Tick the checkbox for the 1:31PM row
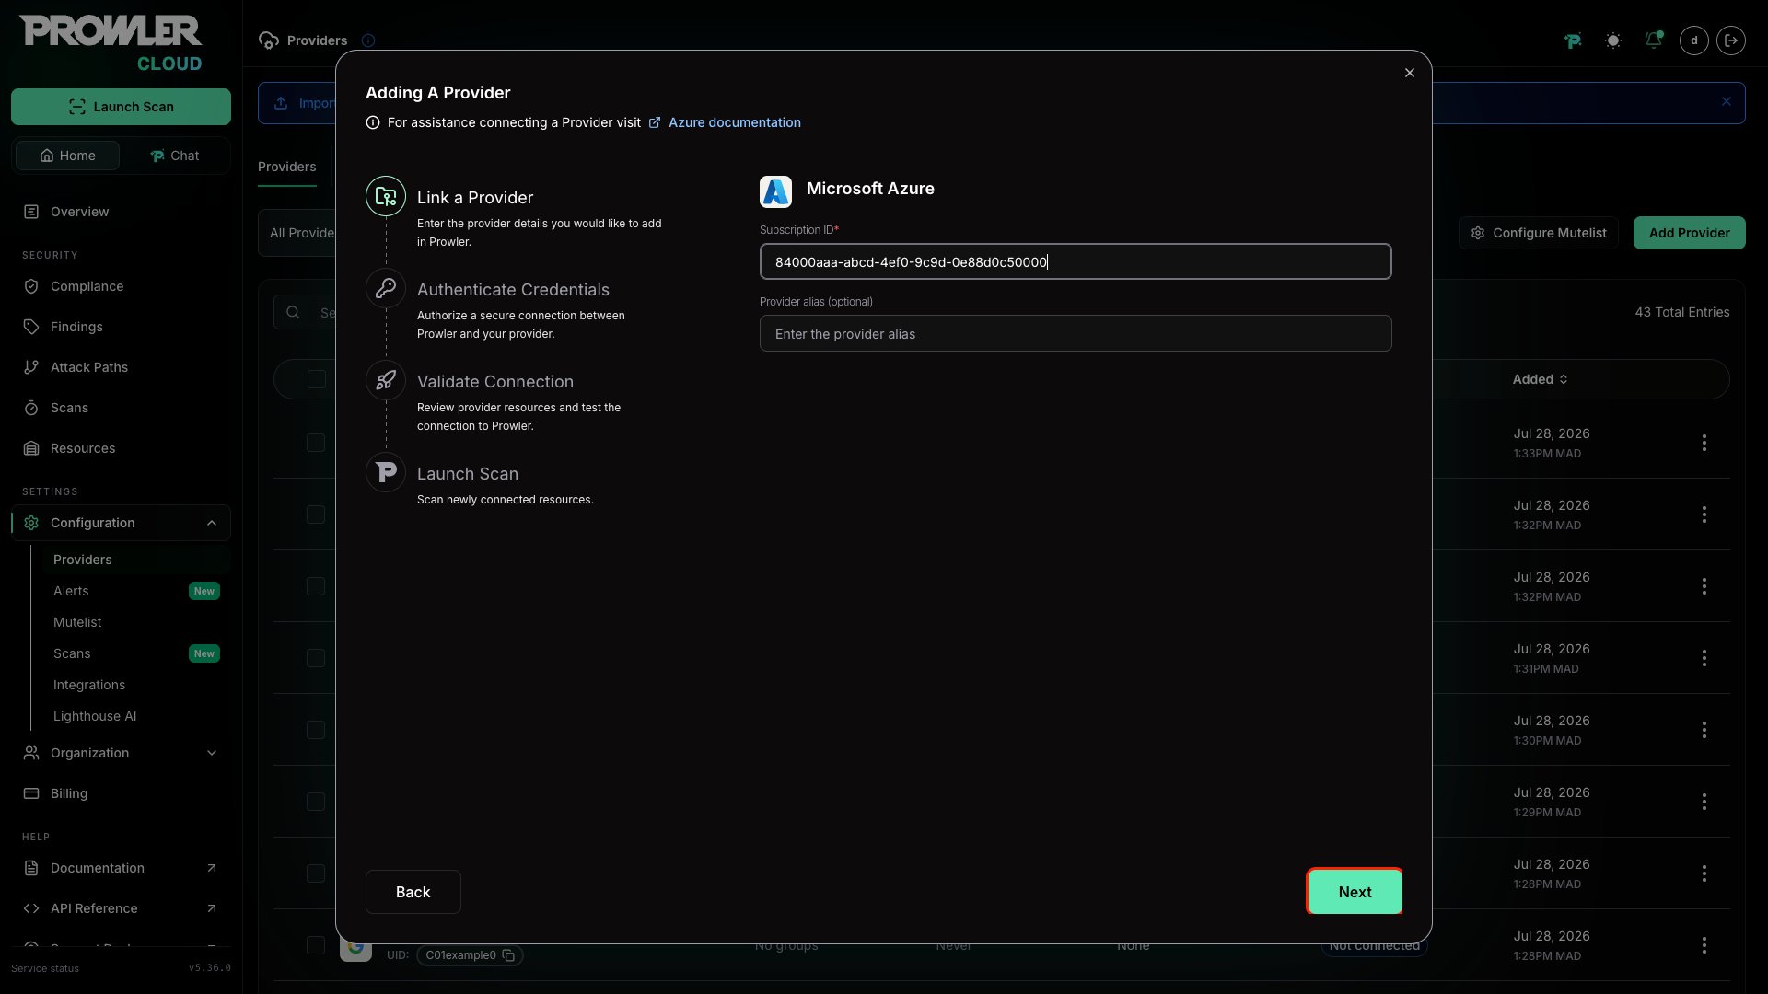 click(316, 658)
